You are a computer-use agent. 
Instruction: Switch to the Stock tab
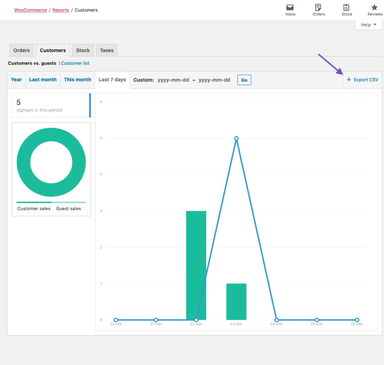[83, 50]
